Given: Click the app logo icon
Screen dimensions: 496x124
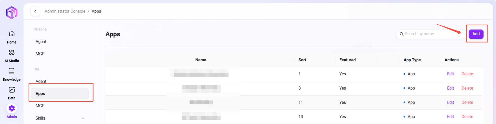Looking at the screenshot, I should pos(12,12).
